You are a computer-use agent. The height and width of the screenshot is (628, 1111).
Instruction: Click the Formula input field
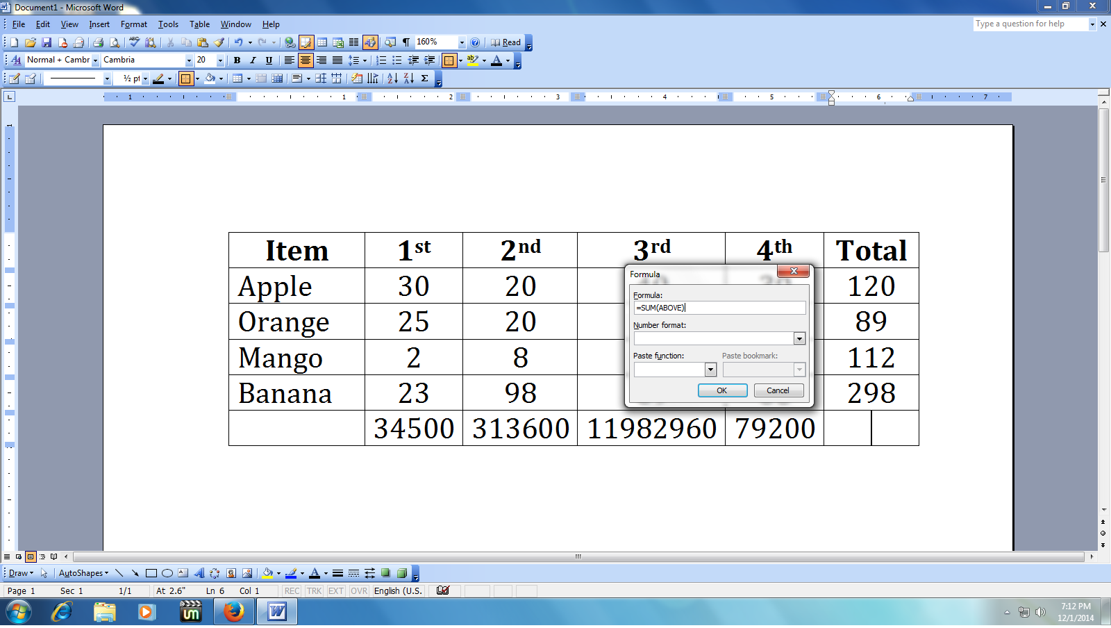pos(719,308)
